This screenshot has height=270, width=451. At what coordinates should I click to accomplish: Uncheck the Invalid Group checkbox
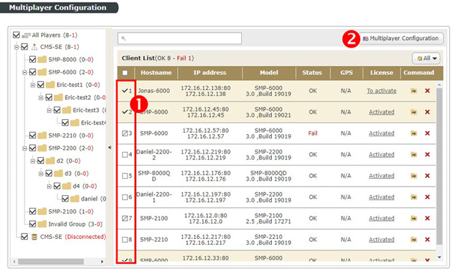click(x=32, y=224)
